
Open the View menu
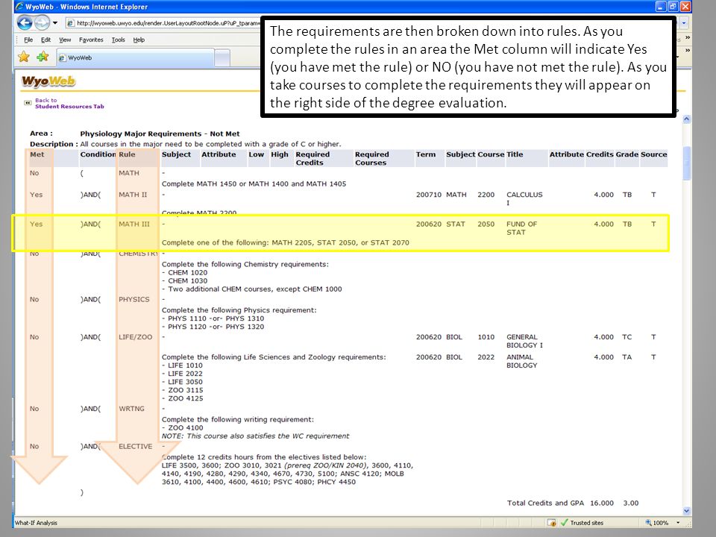point(65,40)
